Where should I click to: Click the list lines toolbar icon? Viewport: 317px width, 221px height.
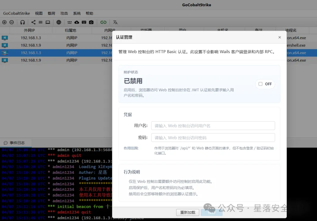(x=41, y=22)
